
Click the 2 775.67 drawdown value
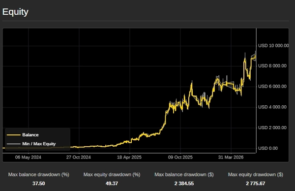click(256, 184)
